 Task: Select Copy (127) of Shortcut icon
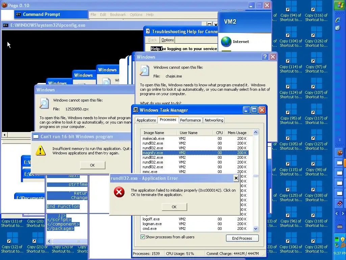(x=316, y=140)
